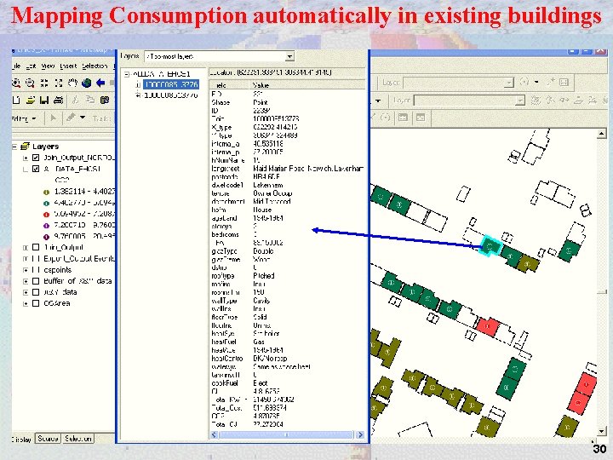Select the Zoom Out magnifier tool
613x460 pixels.
[30, 83]
